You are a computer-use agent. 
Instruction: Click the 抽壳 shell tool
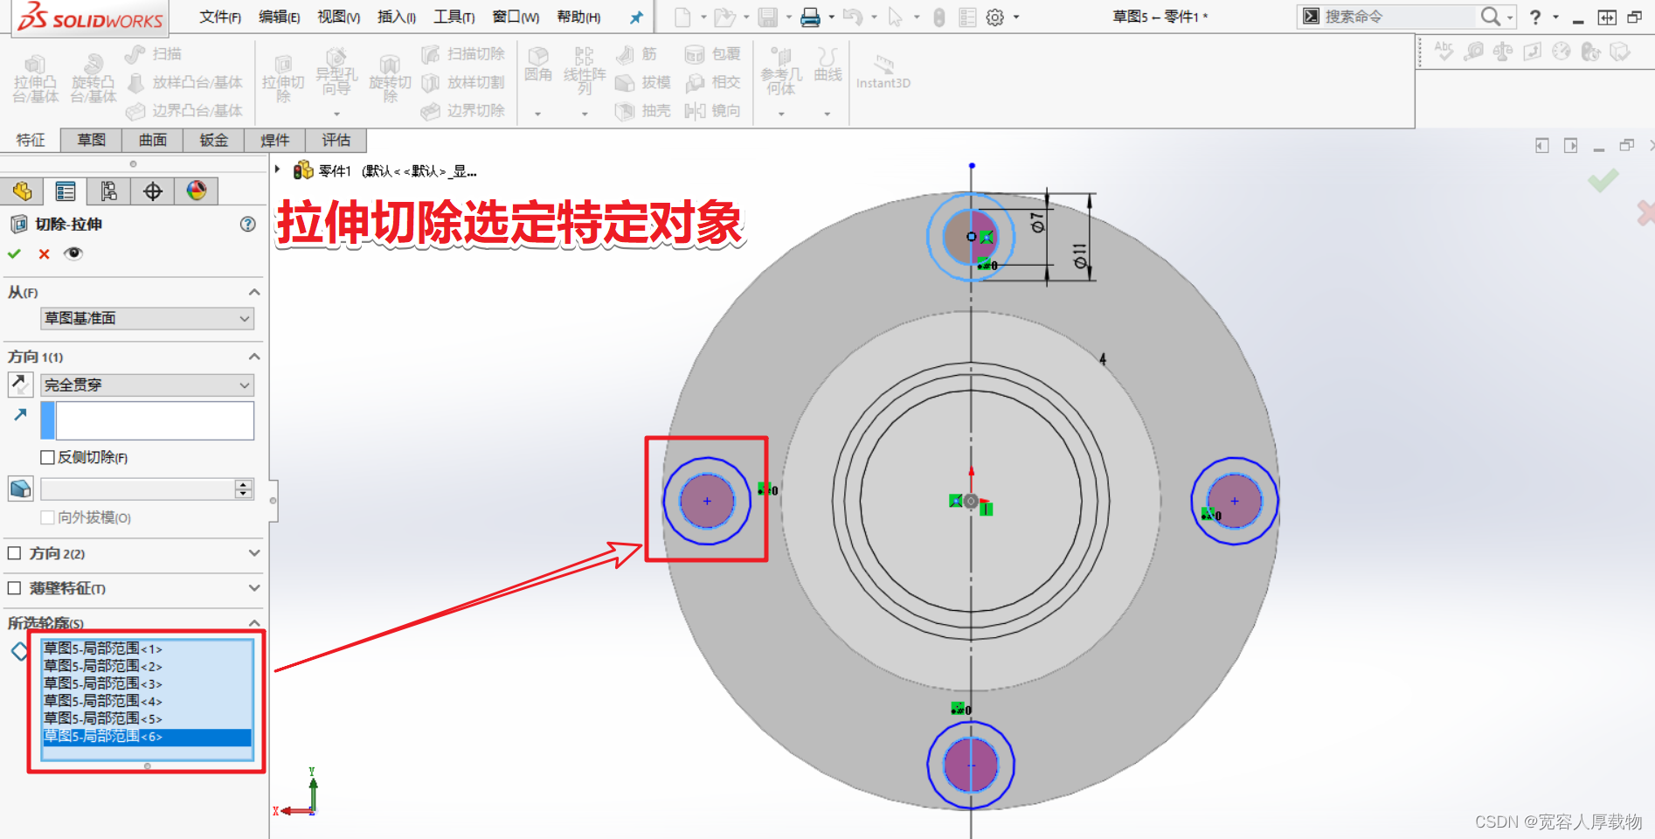[x=642, y=111]
